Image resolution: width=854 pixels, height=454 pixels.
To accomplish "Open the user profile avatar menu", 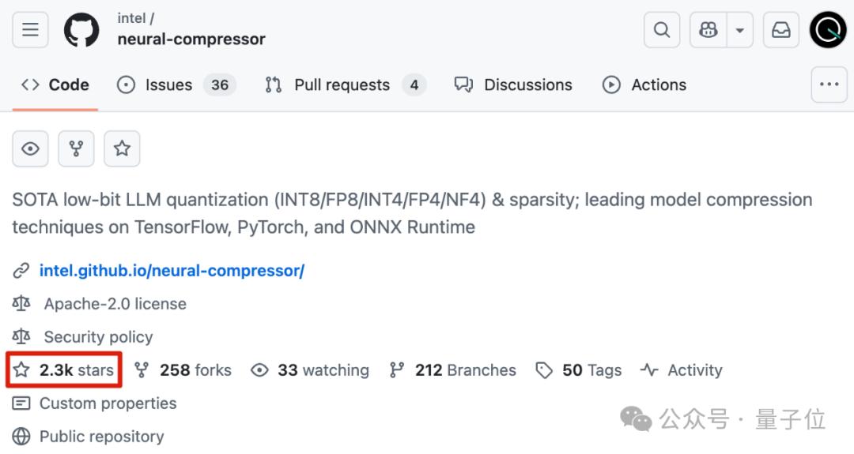I will pos(828,30).
